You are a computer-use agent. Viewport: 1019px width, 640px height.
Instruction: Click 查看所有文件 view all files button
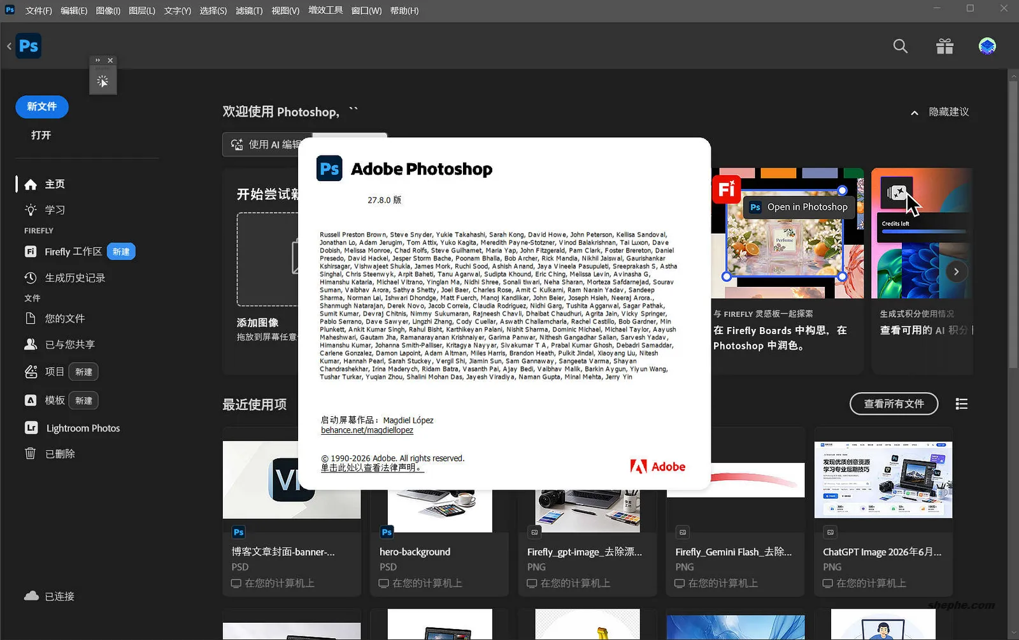894,404
